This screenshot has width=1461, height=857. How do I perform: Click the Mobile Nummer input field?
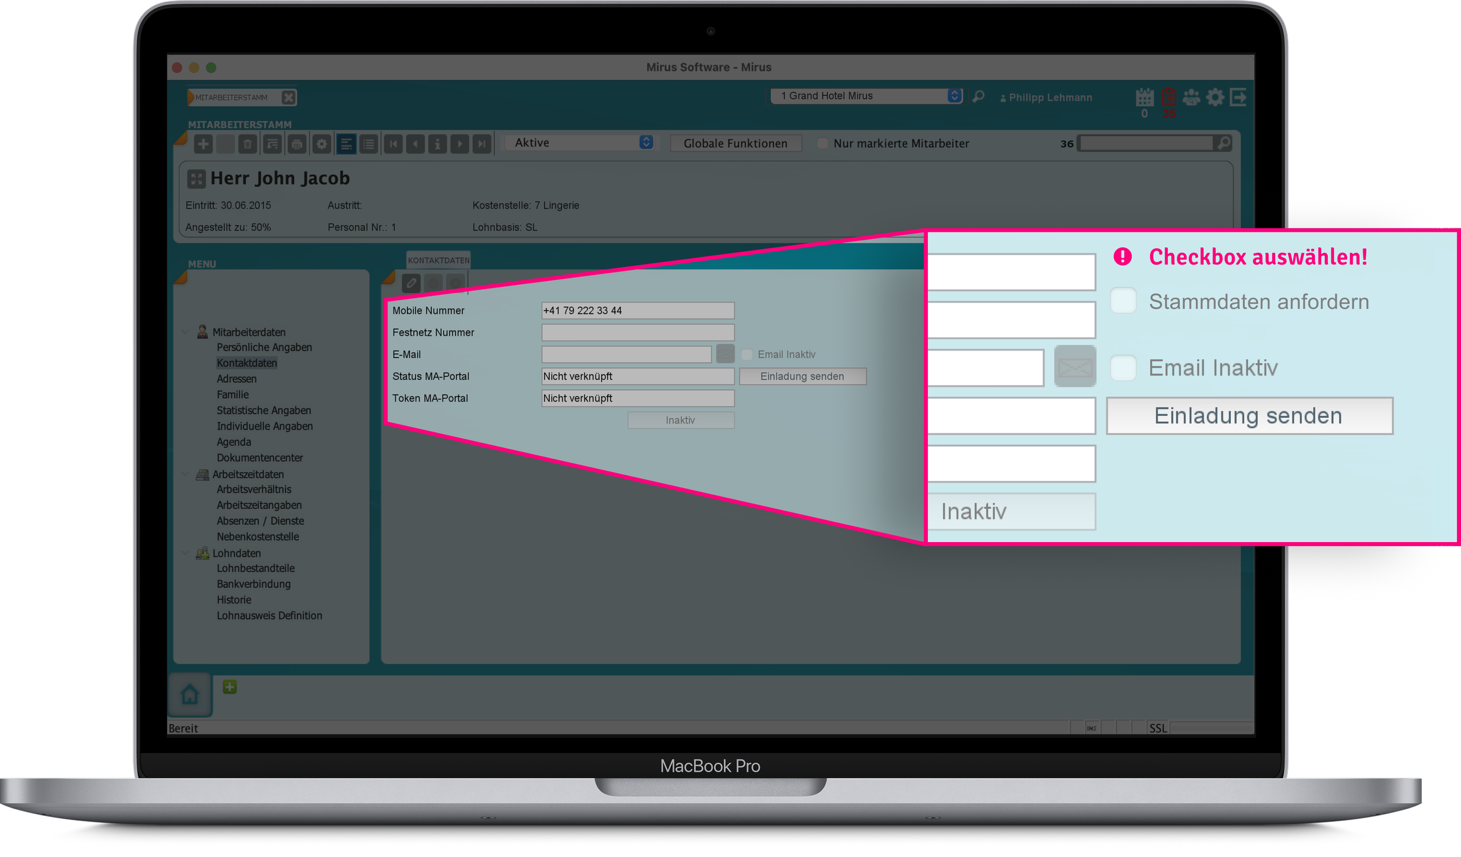637,311
